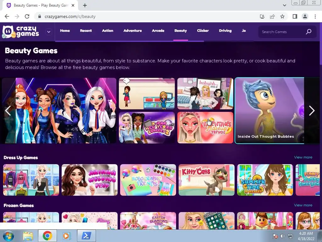Open Ariana Wedding Prep game
Viewport: 322px width, 242px height.
[x=90, y=180]
